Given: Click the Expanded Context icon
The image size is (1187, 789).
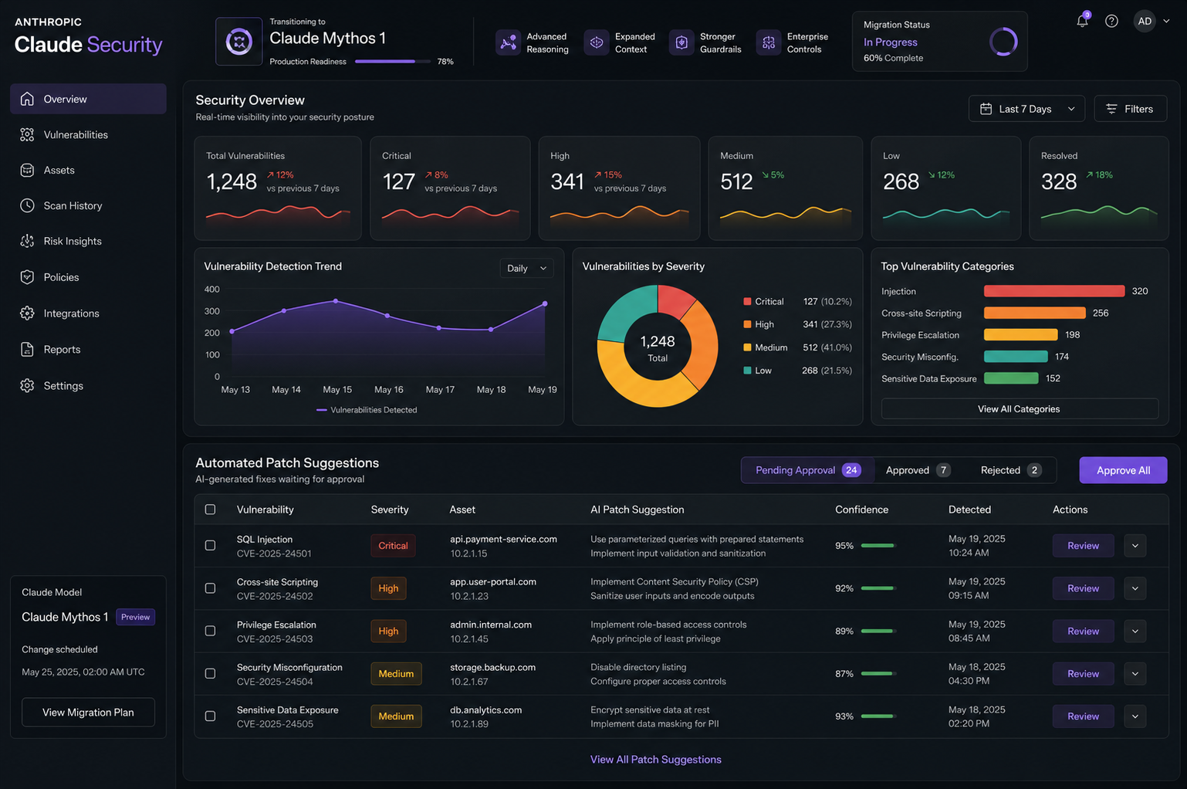Looking at the screenshot, I should [597, 42].
